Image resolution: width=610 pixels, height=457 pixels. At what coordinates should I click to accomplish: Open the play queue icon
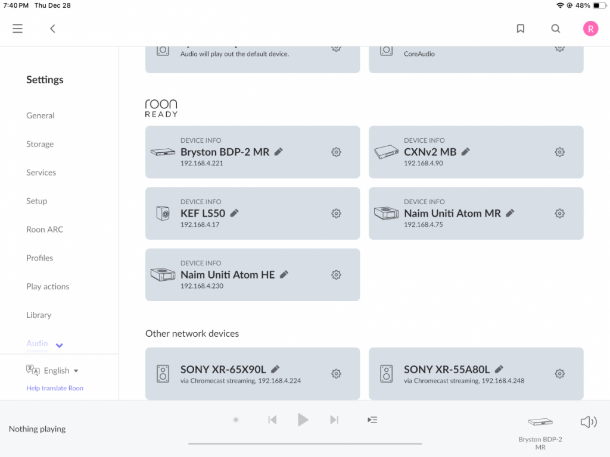(372, 420)
